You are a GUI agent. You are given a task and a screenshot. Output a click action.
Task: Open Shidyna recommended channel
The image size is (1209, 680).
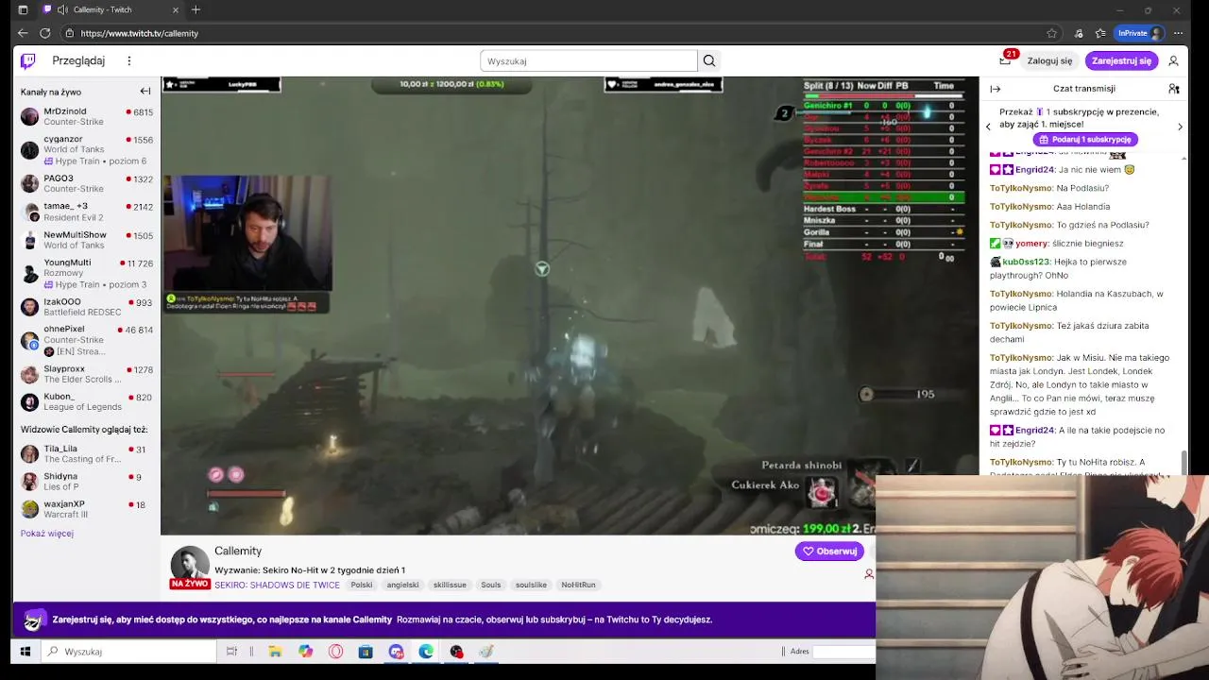tap(87, 482)
